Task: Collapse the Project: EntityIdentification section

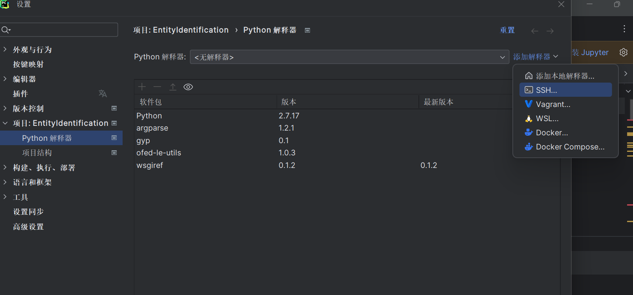Action: 5,123
